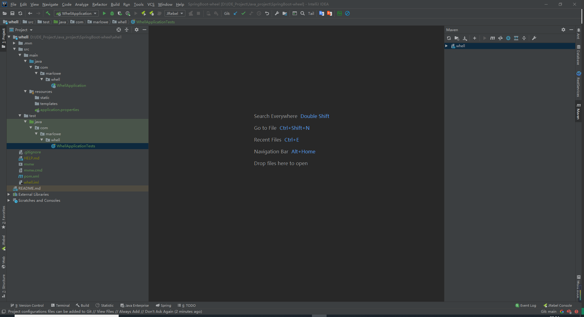Update project via Git blue arrow
Image resolution: width=584 pixels, height=317 pixels.
point(235,13)
